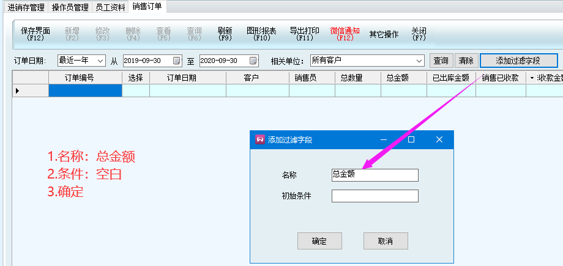Click 关闭 (F7) toolbar button

pyautogui.click(x=419, y=34)
